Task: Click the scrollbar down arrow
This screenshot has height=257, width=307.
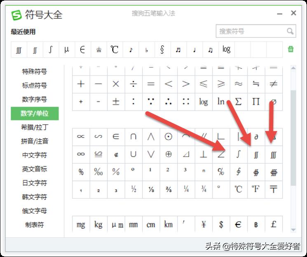Action: pos(293,230)
